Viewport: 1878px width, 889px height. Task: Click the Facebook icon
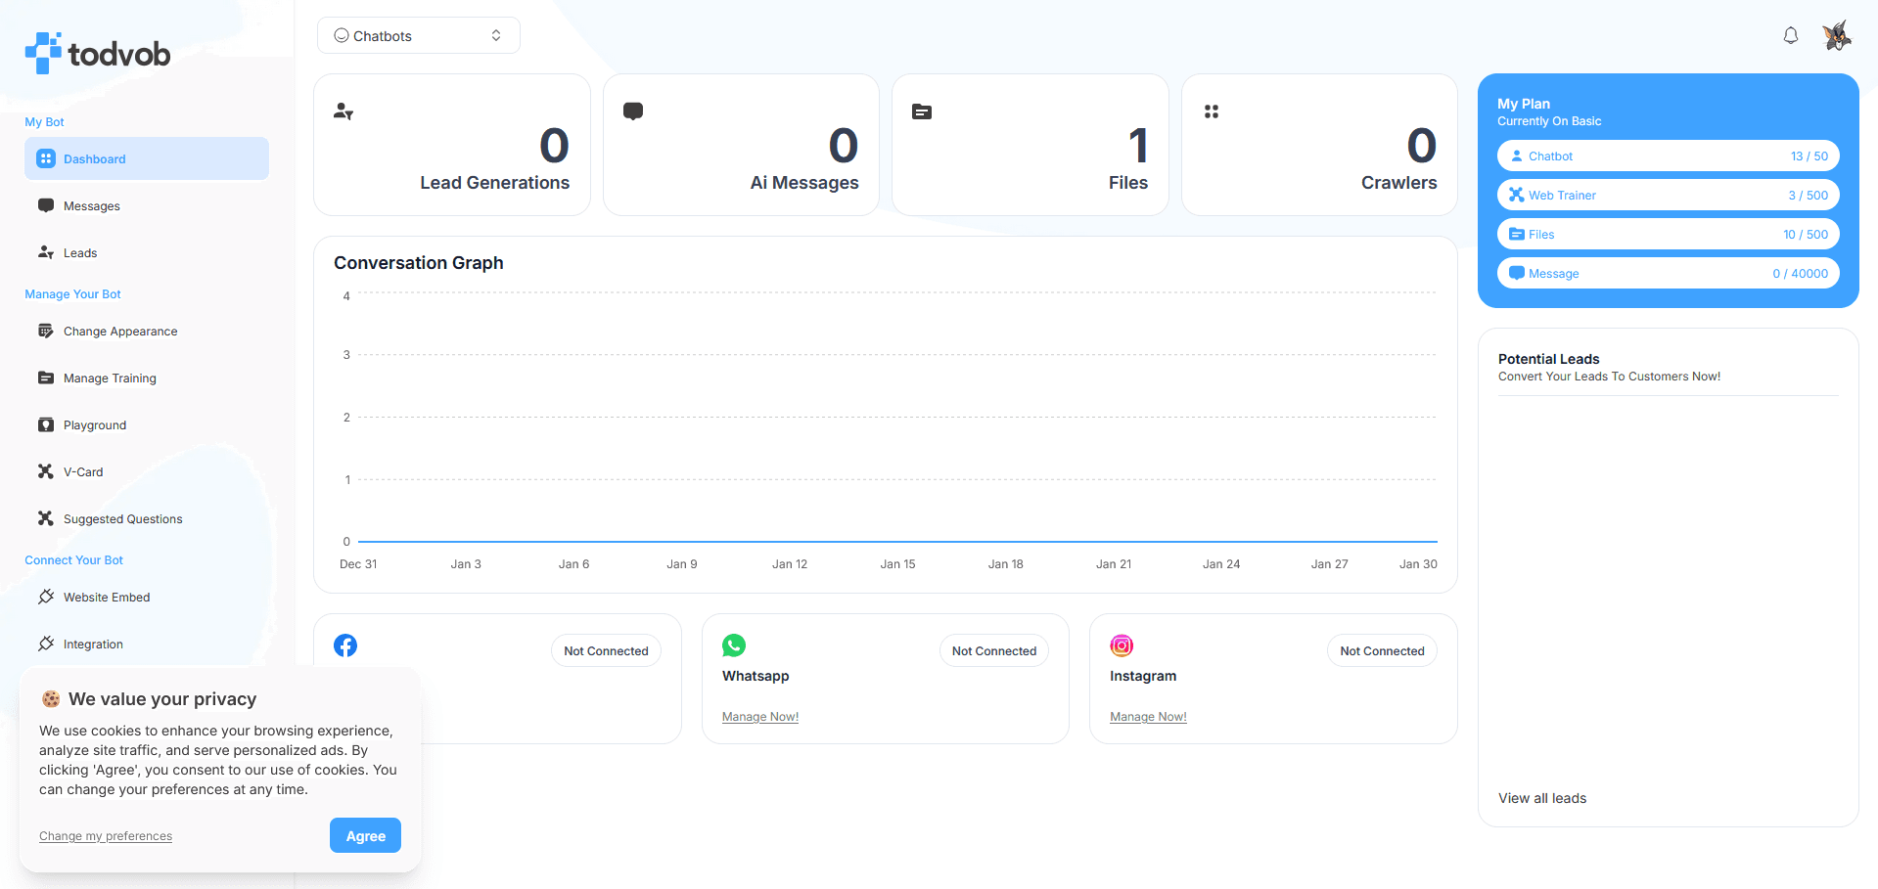tap(345, 645)
